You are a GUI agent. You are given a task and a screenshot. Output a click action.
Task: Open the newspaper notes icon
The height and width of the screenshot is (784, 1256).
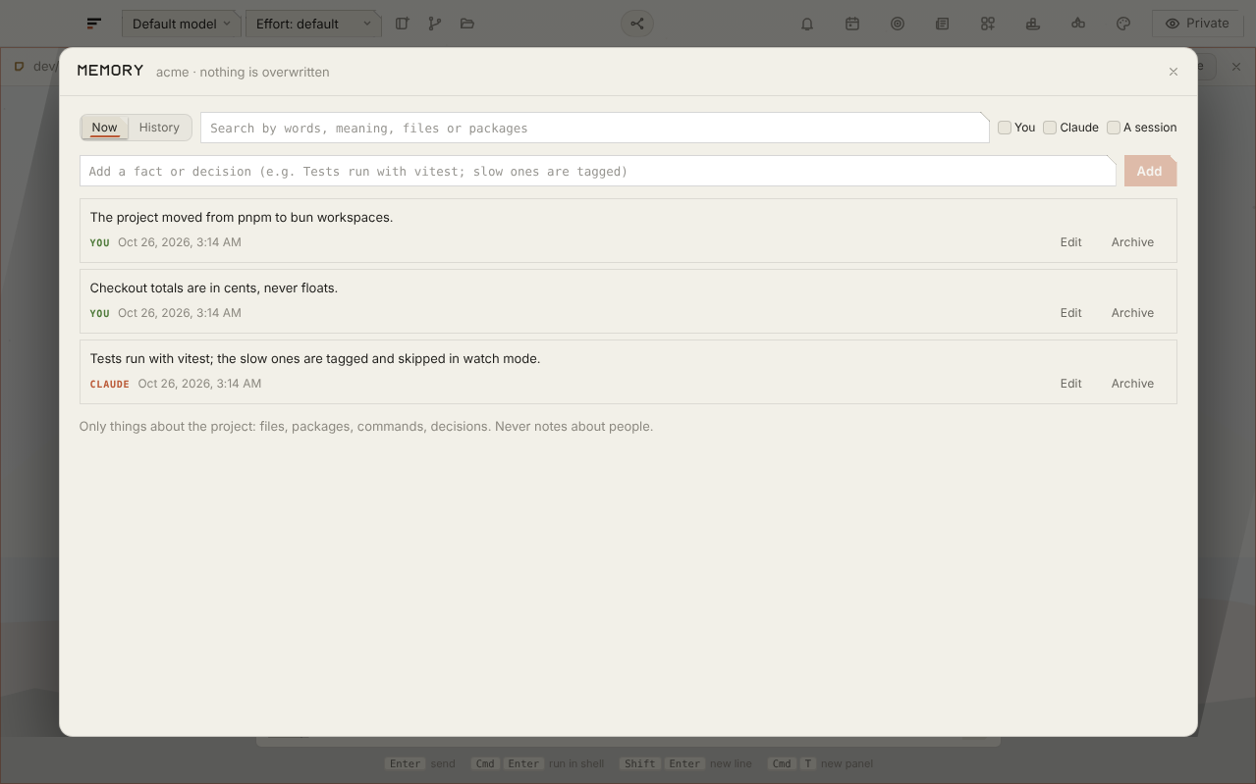coord(943,24)
